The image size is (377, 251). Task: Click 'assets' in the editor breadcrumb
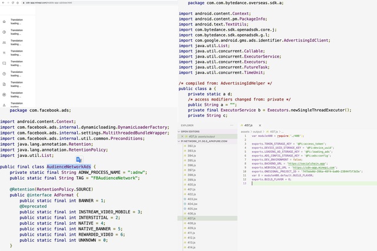coord(245,132)
